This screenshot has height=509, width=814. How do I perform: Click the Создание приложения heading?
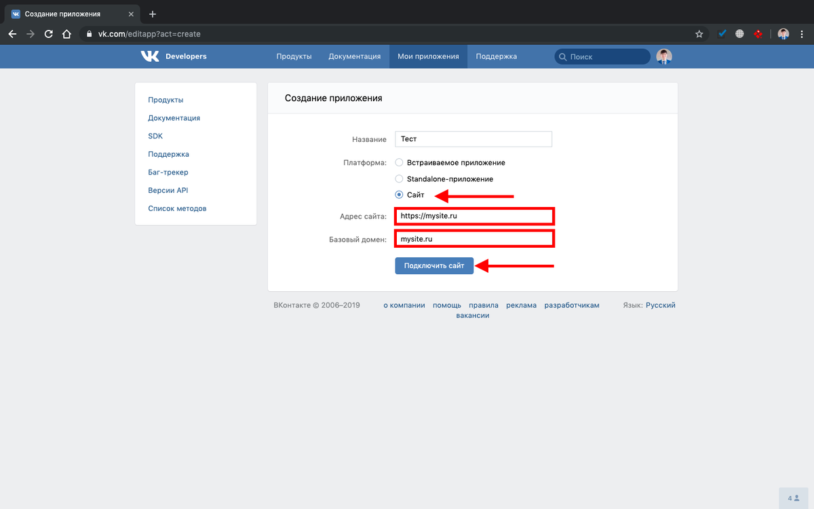pos(333,98)
